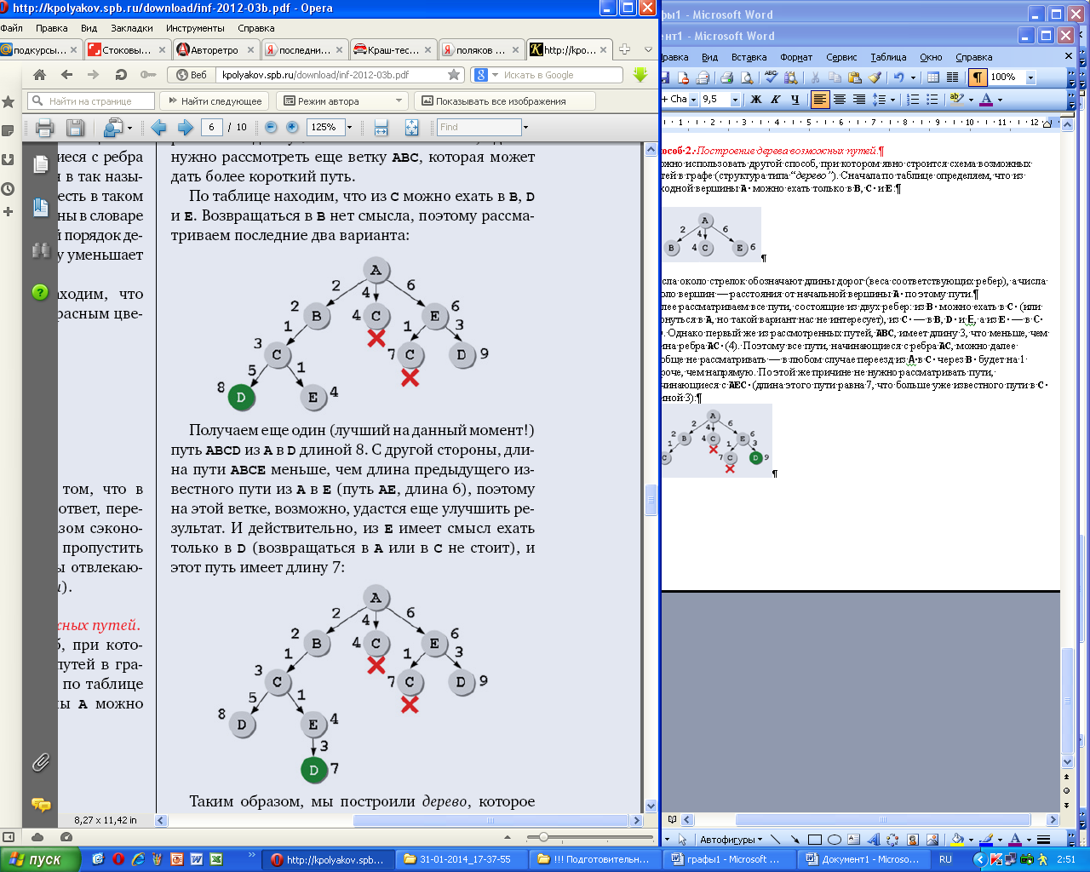This screenshot has height=872, width=1090.
Task: Align text right in Word
Action: pyautogui.click(x=859, y=100)
